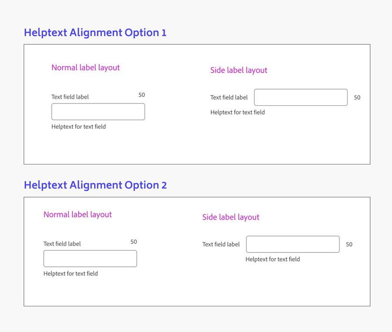
Task: Click character count 50 in Option 2 side layout
Action: coord(349,245)
